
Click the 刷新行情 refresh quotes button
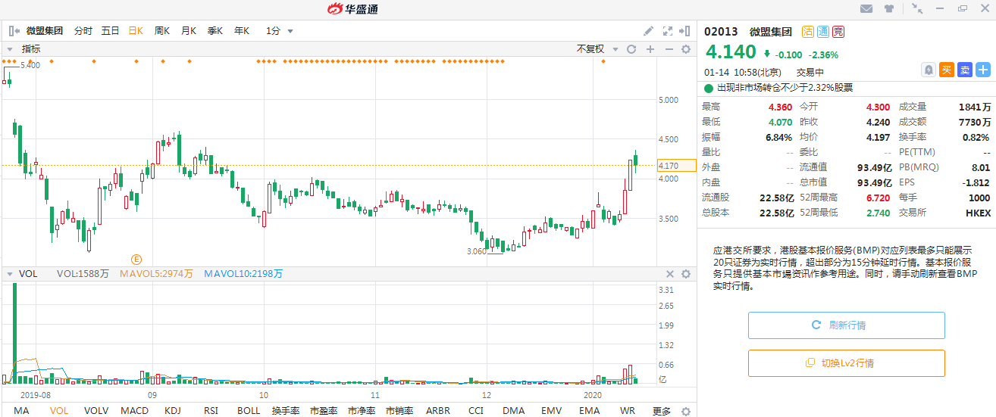(x=846, y=325)
